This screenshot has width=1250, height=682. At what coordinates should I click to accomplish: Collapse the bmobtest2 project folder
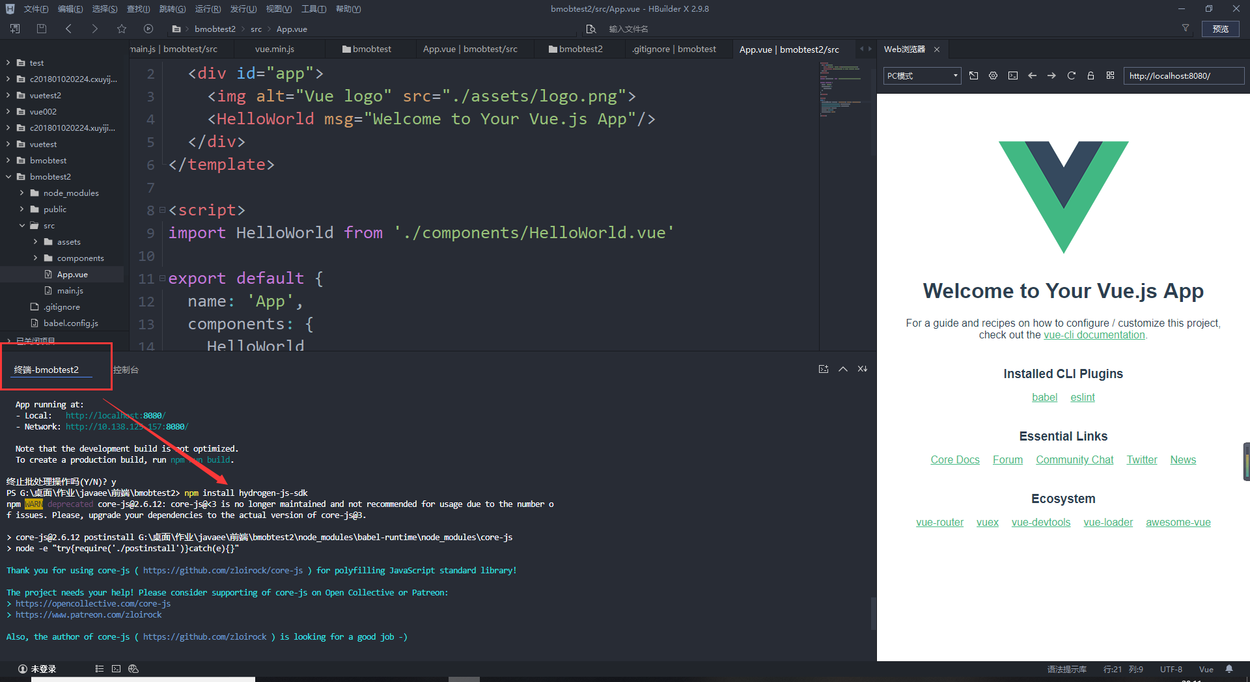(x=8, y=177)
